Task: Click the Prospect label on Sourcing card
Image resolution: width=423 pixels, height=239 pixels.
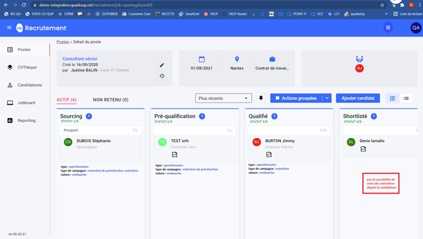Action: pos(71,130)
